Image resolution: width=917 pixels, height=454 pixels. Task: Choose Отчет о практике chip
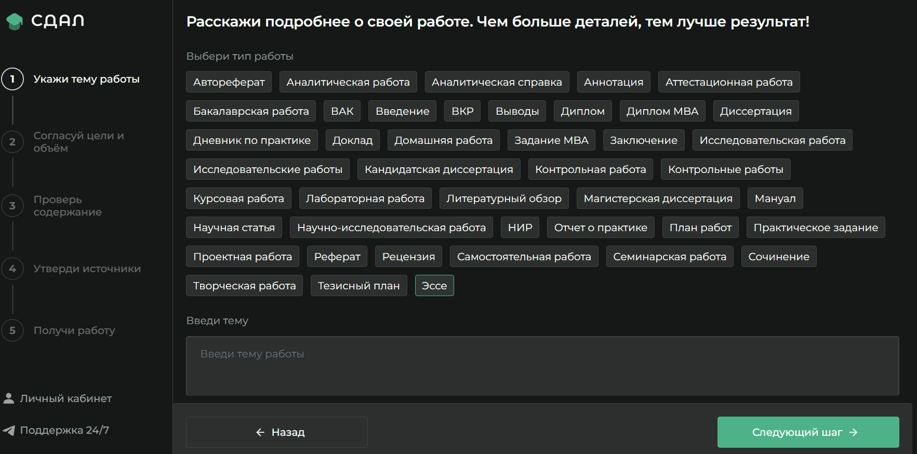(601, 228)
